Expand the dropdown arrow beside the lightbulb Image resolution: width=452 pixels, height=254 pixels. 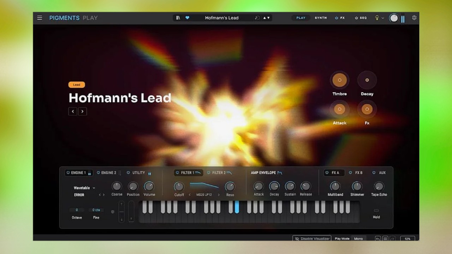tap(383, 18)
